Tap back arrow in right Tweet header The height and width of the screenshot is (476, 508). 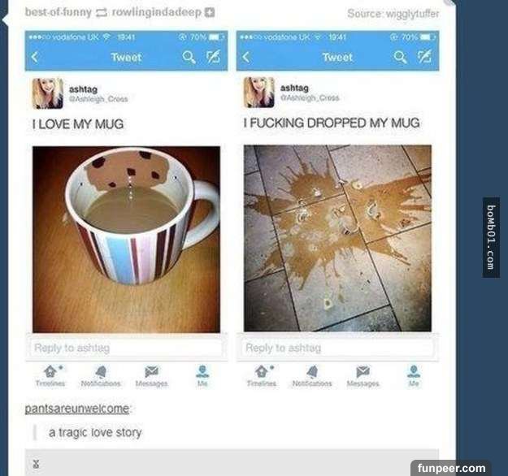(x=246, y=57)
